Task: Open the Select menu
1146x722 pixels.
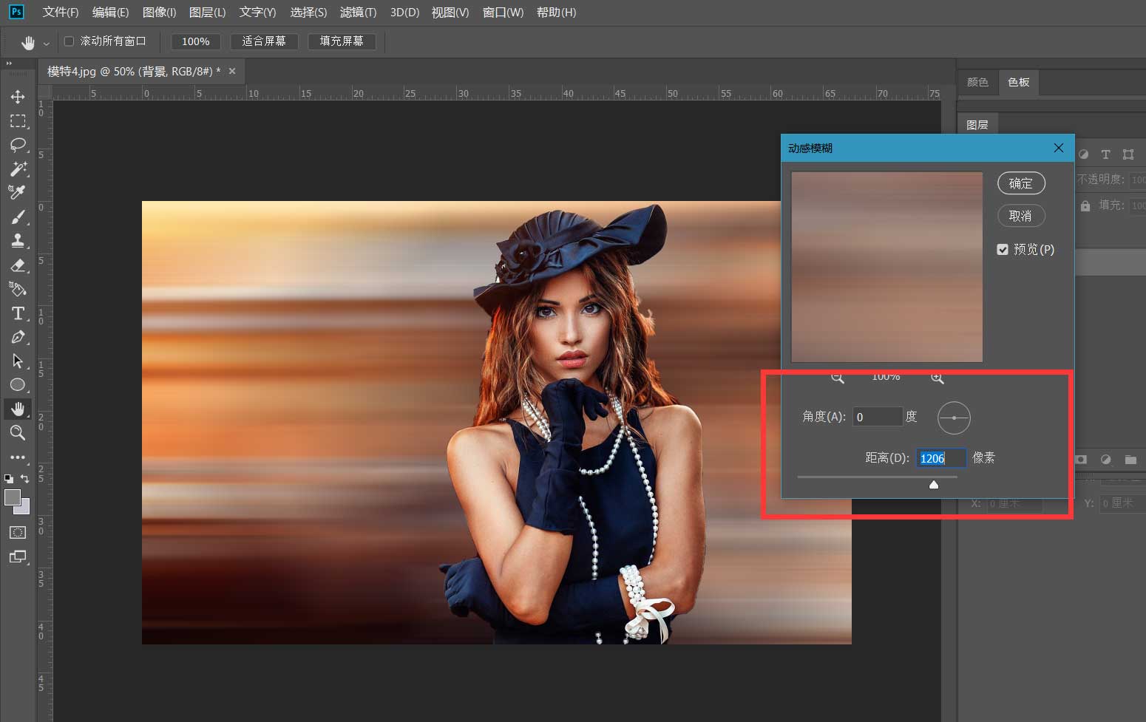Action: (x=308, y=13)
